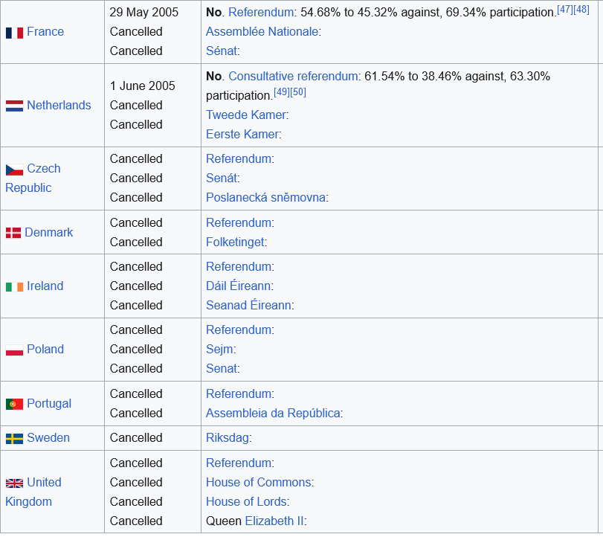Open the Elizabeth II link
This screenshot has height=537, width=603.
[274, 521]
